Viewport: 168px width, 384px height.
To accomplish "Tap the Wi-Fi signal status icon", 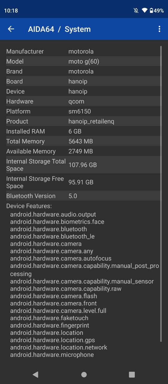I will coord(145,10).
